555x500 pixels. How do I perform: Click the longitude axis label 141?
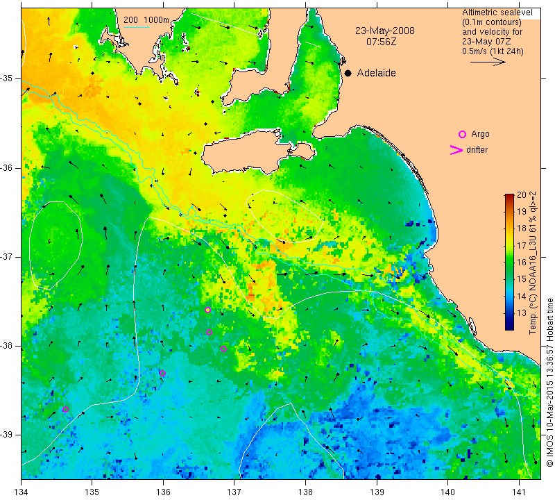tap(519, 492)
